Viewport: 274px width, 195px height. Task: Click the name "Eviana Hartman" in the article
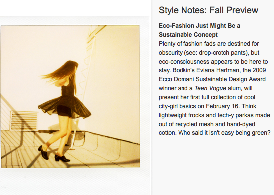pos(218,70)
